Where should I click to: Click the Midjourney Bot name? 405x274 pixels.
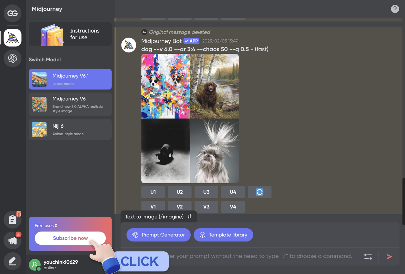point(161,41)
